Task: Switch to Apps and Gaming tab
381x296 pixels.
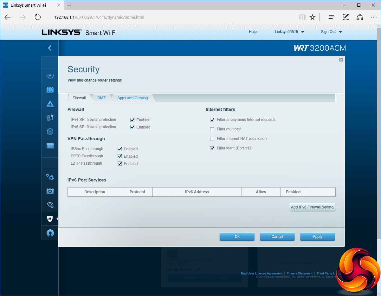Action: [x=132, y=98]
